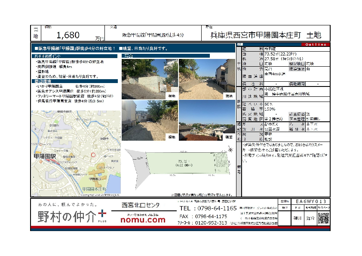Open the bottom-left site photo of the gravel lot
This screenshot has height=256, width=362.
(x=149, y=120)
